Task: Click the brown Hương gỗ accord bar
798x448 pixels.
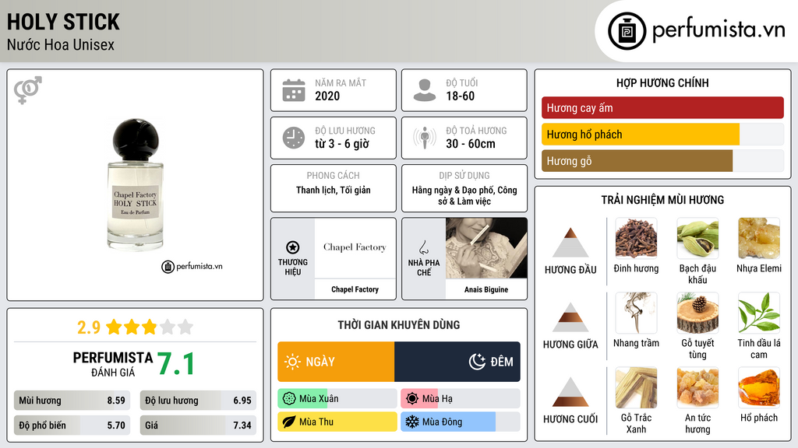Action: point(637,161)
